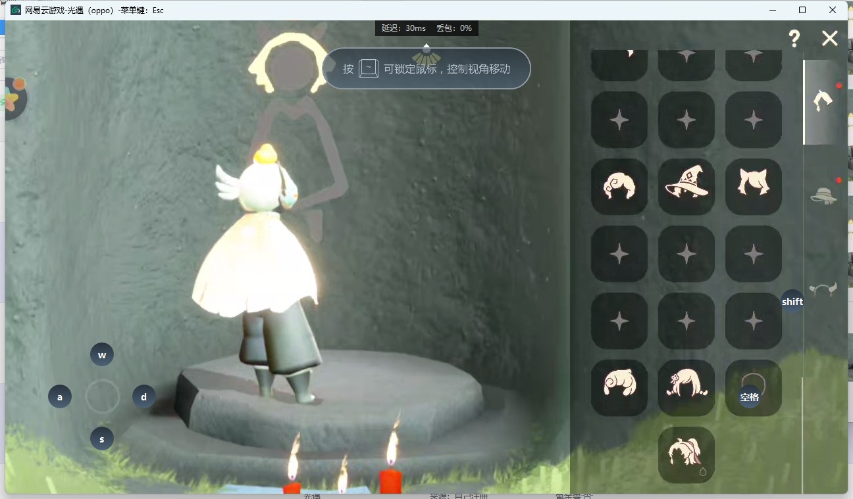The height and width of the screenshot is (499, 853).
Task: Switch to the horn accessory tab
Action: coord(823,288)
